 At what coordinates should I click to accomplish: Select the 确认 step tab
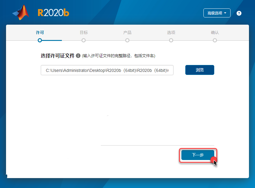point(215,32)
